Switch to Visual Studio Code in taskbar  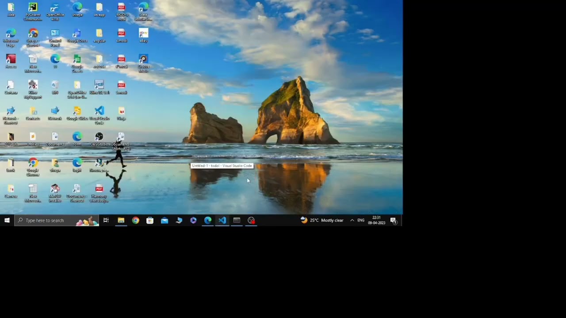222,220
